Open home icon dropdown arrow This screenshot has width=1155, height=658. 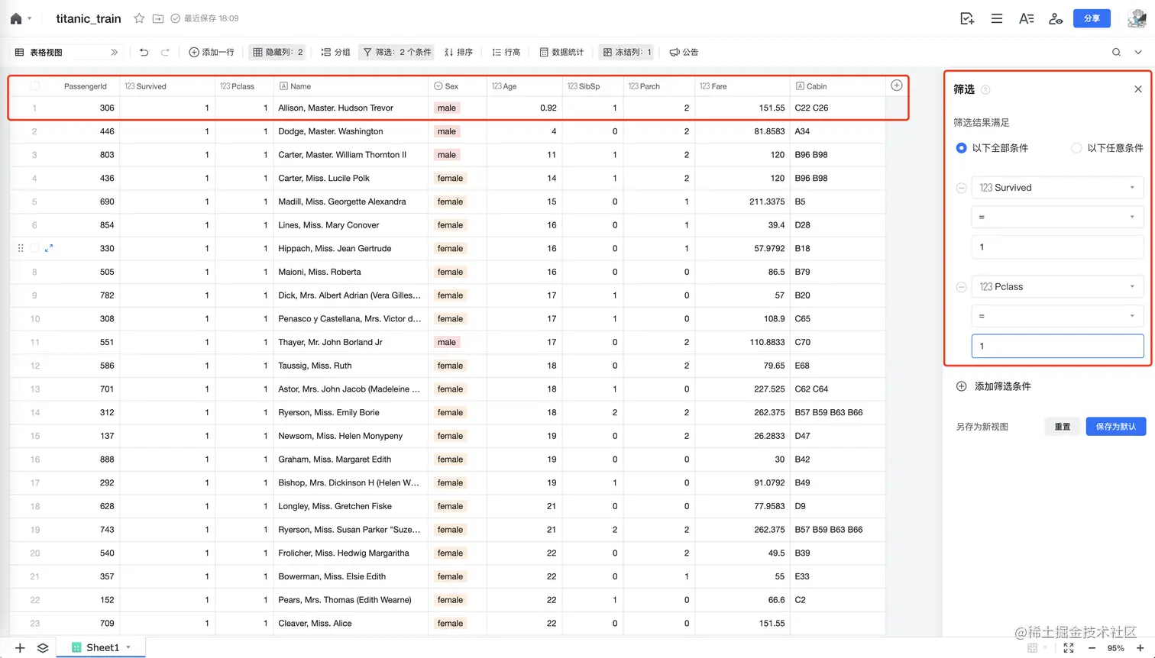pos(29,18)
